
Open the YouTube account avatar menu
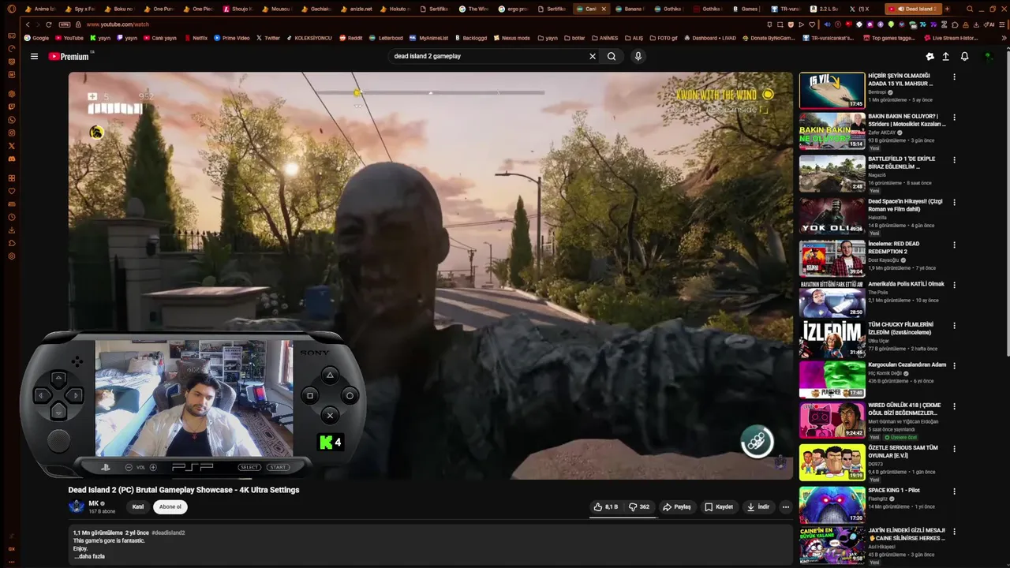tap(988, 56)
